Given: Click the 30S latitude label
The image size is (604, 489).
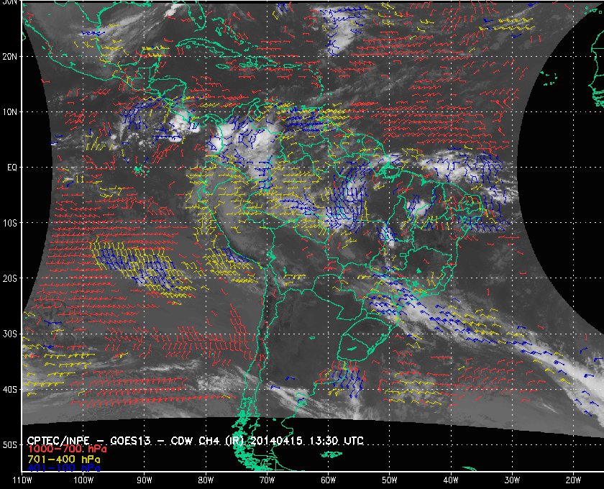Looking at the screenshot, I should [x=9, y=334].
